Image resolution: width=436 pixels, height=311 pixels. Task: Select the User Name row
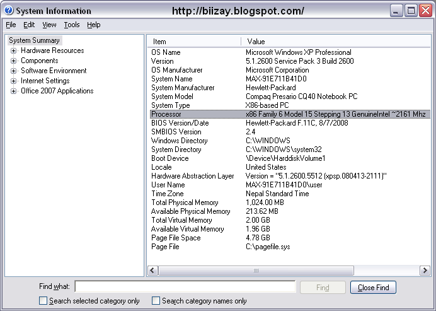[x=289, y=185]
